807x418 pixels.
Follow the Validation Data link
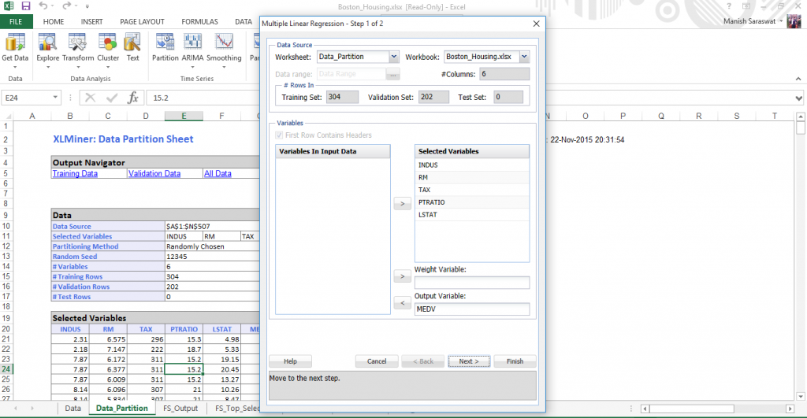(154, 174)
